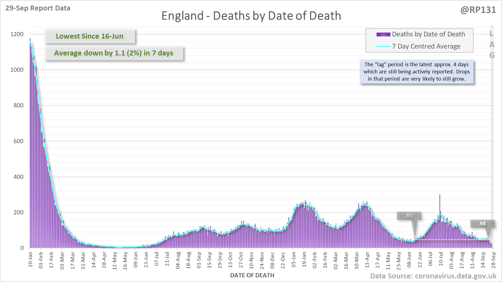Screen dimensions: 502x282
Task: Click the cyan 7 Day Centred Average legend line
Action: point(383,46)
